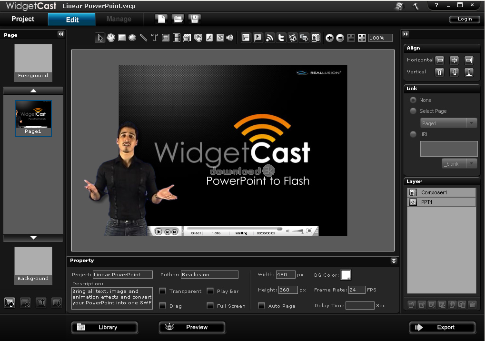Click the video player widget icon

tap(293, 38)
